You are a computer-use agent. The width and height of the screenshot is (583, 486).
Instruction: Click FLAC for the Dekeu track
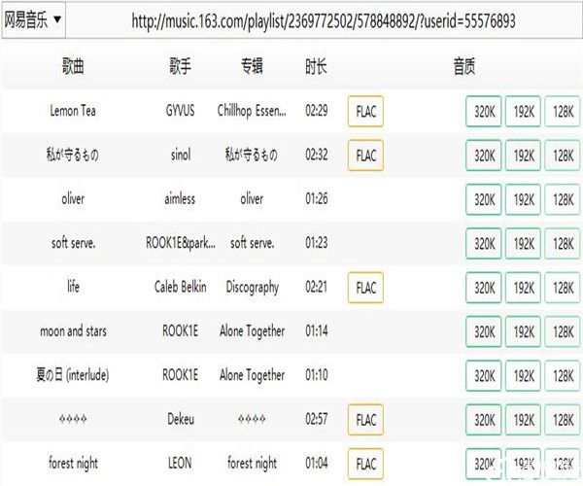click(365, 420)
